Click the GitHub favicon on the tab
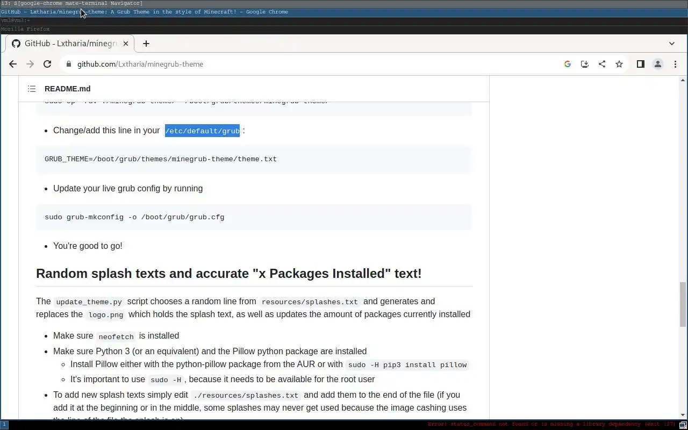This screenshot has width=688, height=430. click(x=16, y=44)
